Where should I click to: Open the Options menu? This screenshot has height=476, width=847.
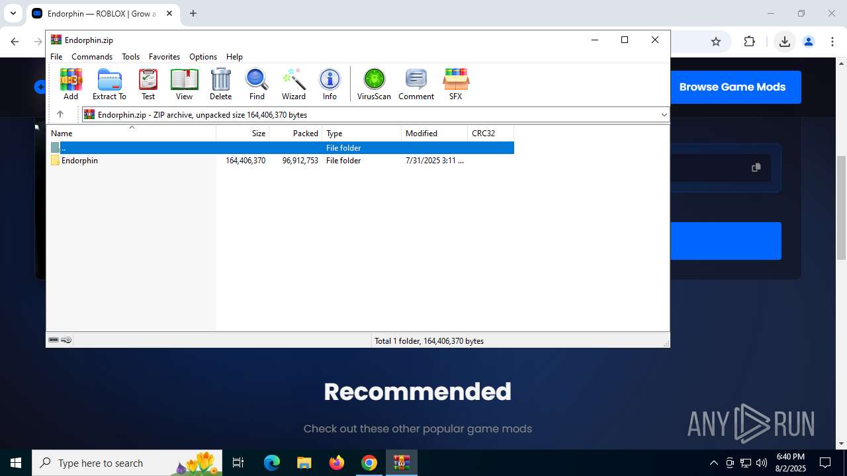coord(203,57)
